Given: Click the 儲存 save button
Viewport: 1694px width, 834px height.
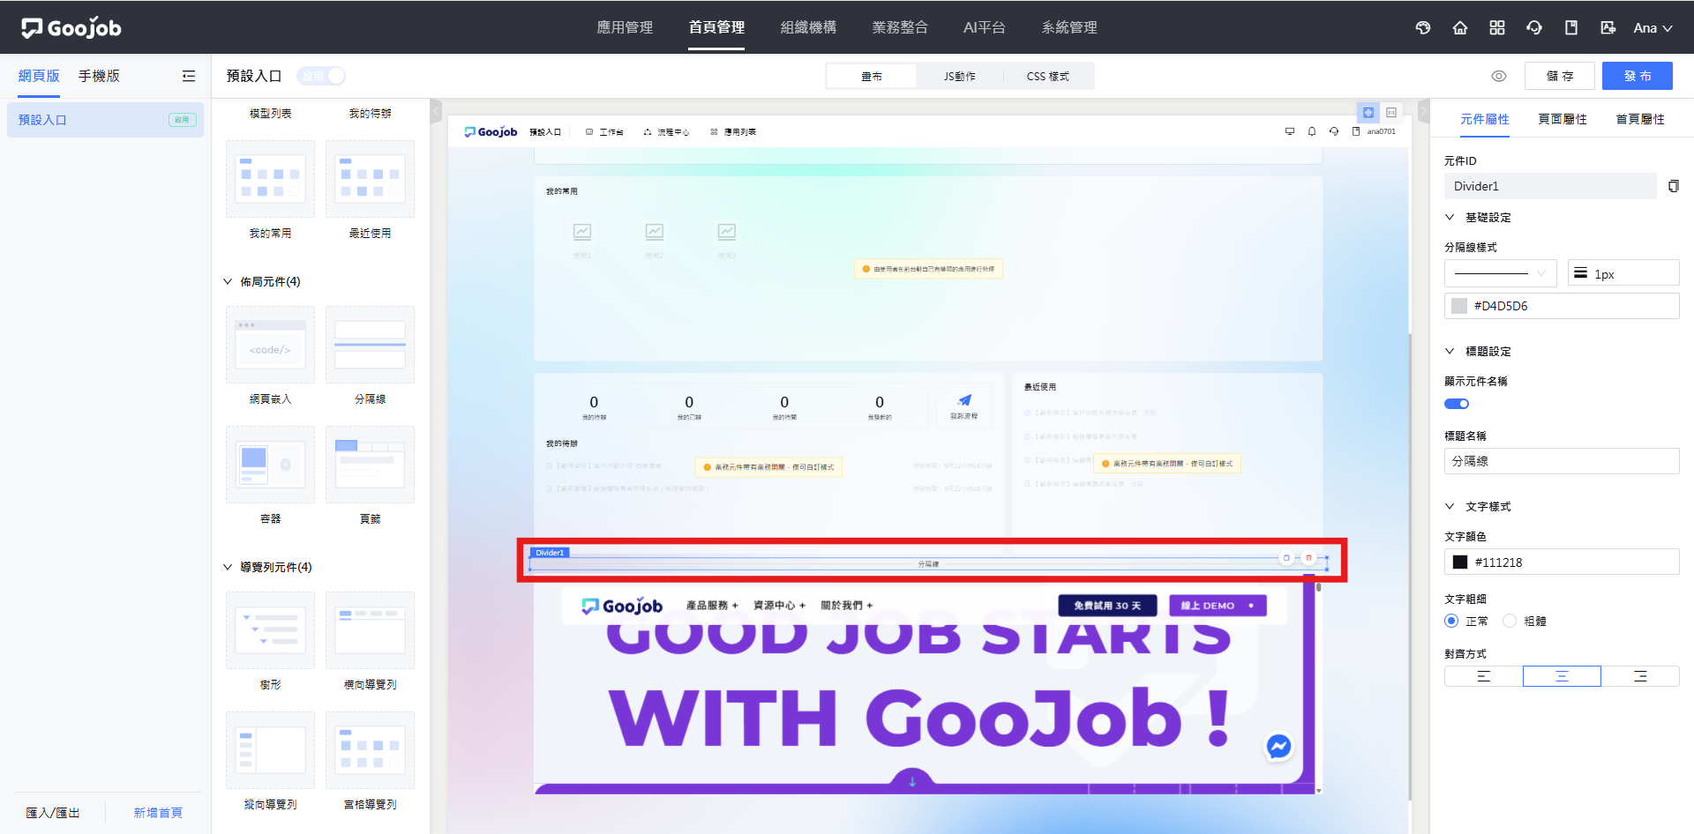Looking at the screenshot, I should pos(1560,76).
